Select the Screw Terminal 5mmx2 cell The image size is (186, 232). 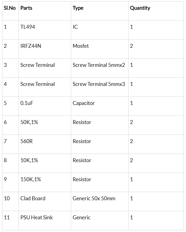[x=99, y=65]
